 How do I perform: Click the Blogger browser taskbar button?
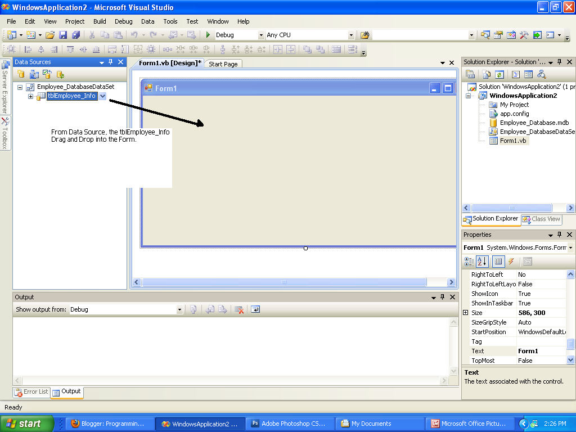110,424
